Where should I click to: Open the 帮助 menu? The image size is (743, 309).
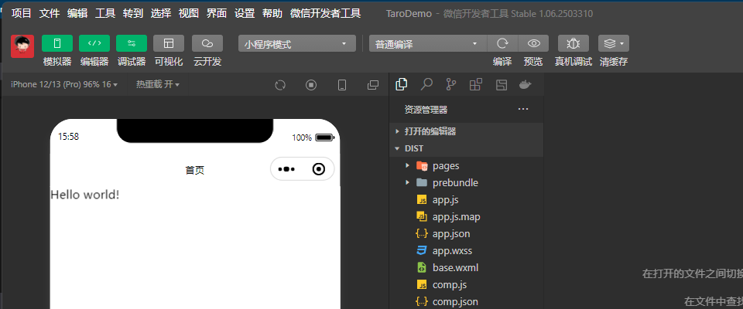272,13
